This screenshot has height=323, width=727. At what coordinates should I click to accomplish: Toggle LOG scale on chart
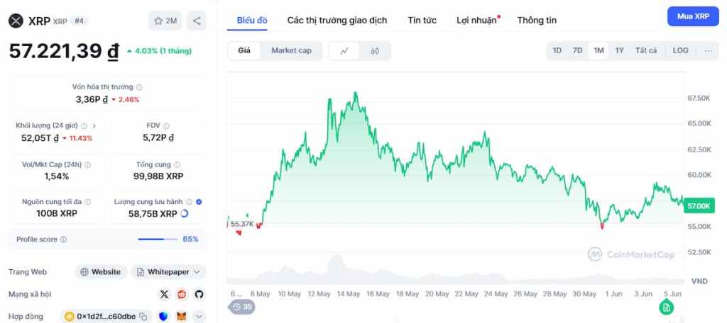(680, 51)
